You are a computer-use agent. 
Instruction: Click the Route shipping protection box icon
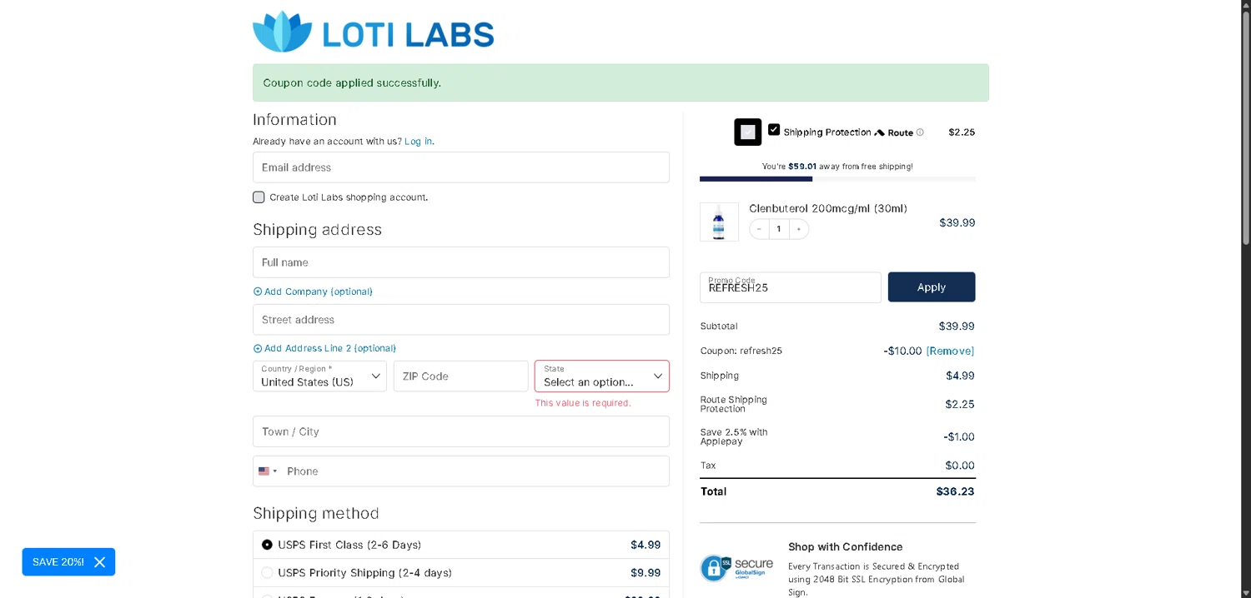[x=747, y=132]
